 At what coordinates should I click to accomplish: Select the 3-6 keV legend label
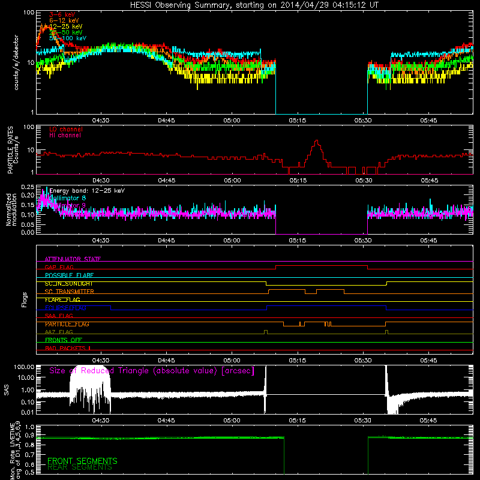[62, 14]
